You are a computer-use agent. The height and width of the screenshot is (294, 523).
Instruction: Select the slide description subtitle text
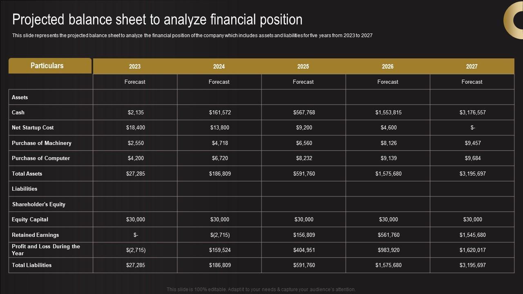(x=192, y=36)
